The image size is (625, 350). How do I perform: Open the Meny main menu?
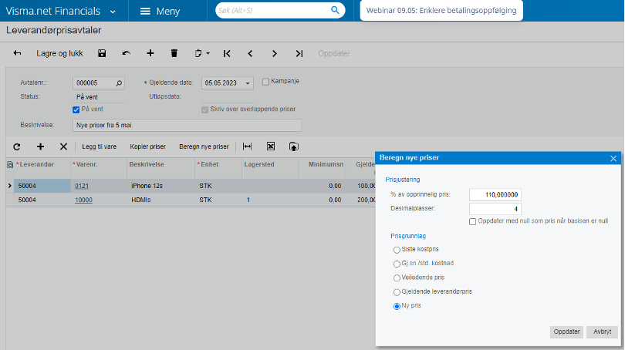160,12
